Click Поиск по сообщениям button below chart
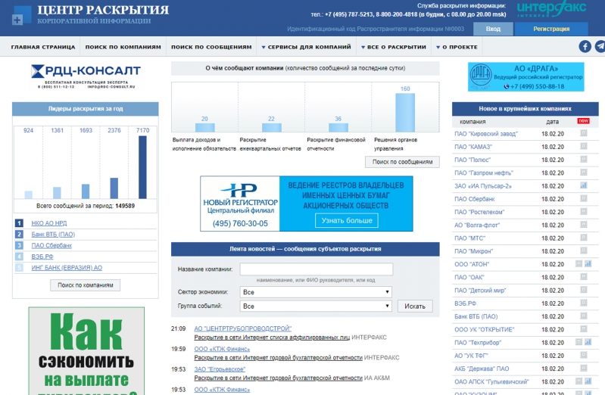The image size is (605, 395). click(402, 162)
